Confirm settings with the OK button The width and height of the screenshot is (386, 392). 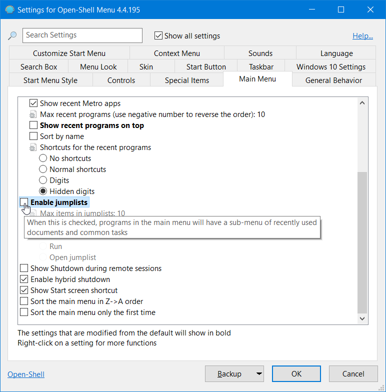coord(296,374)
